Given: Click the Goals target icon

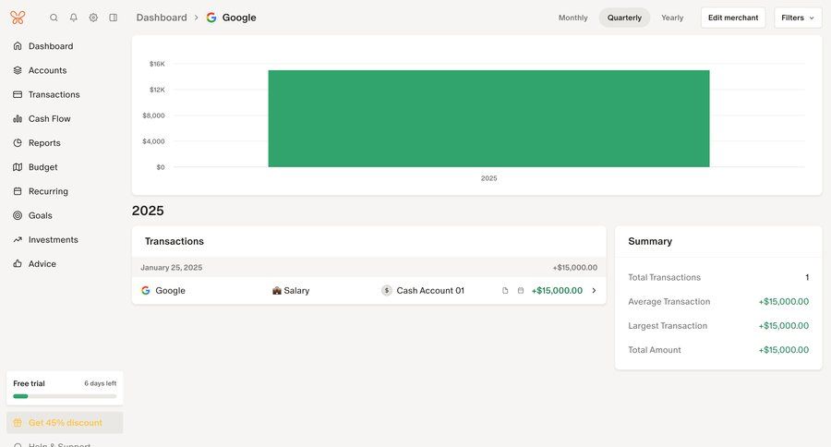Looking at the screenshot, I should tap(18, 215).
